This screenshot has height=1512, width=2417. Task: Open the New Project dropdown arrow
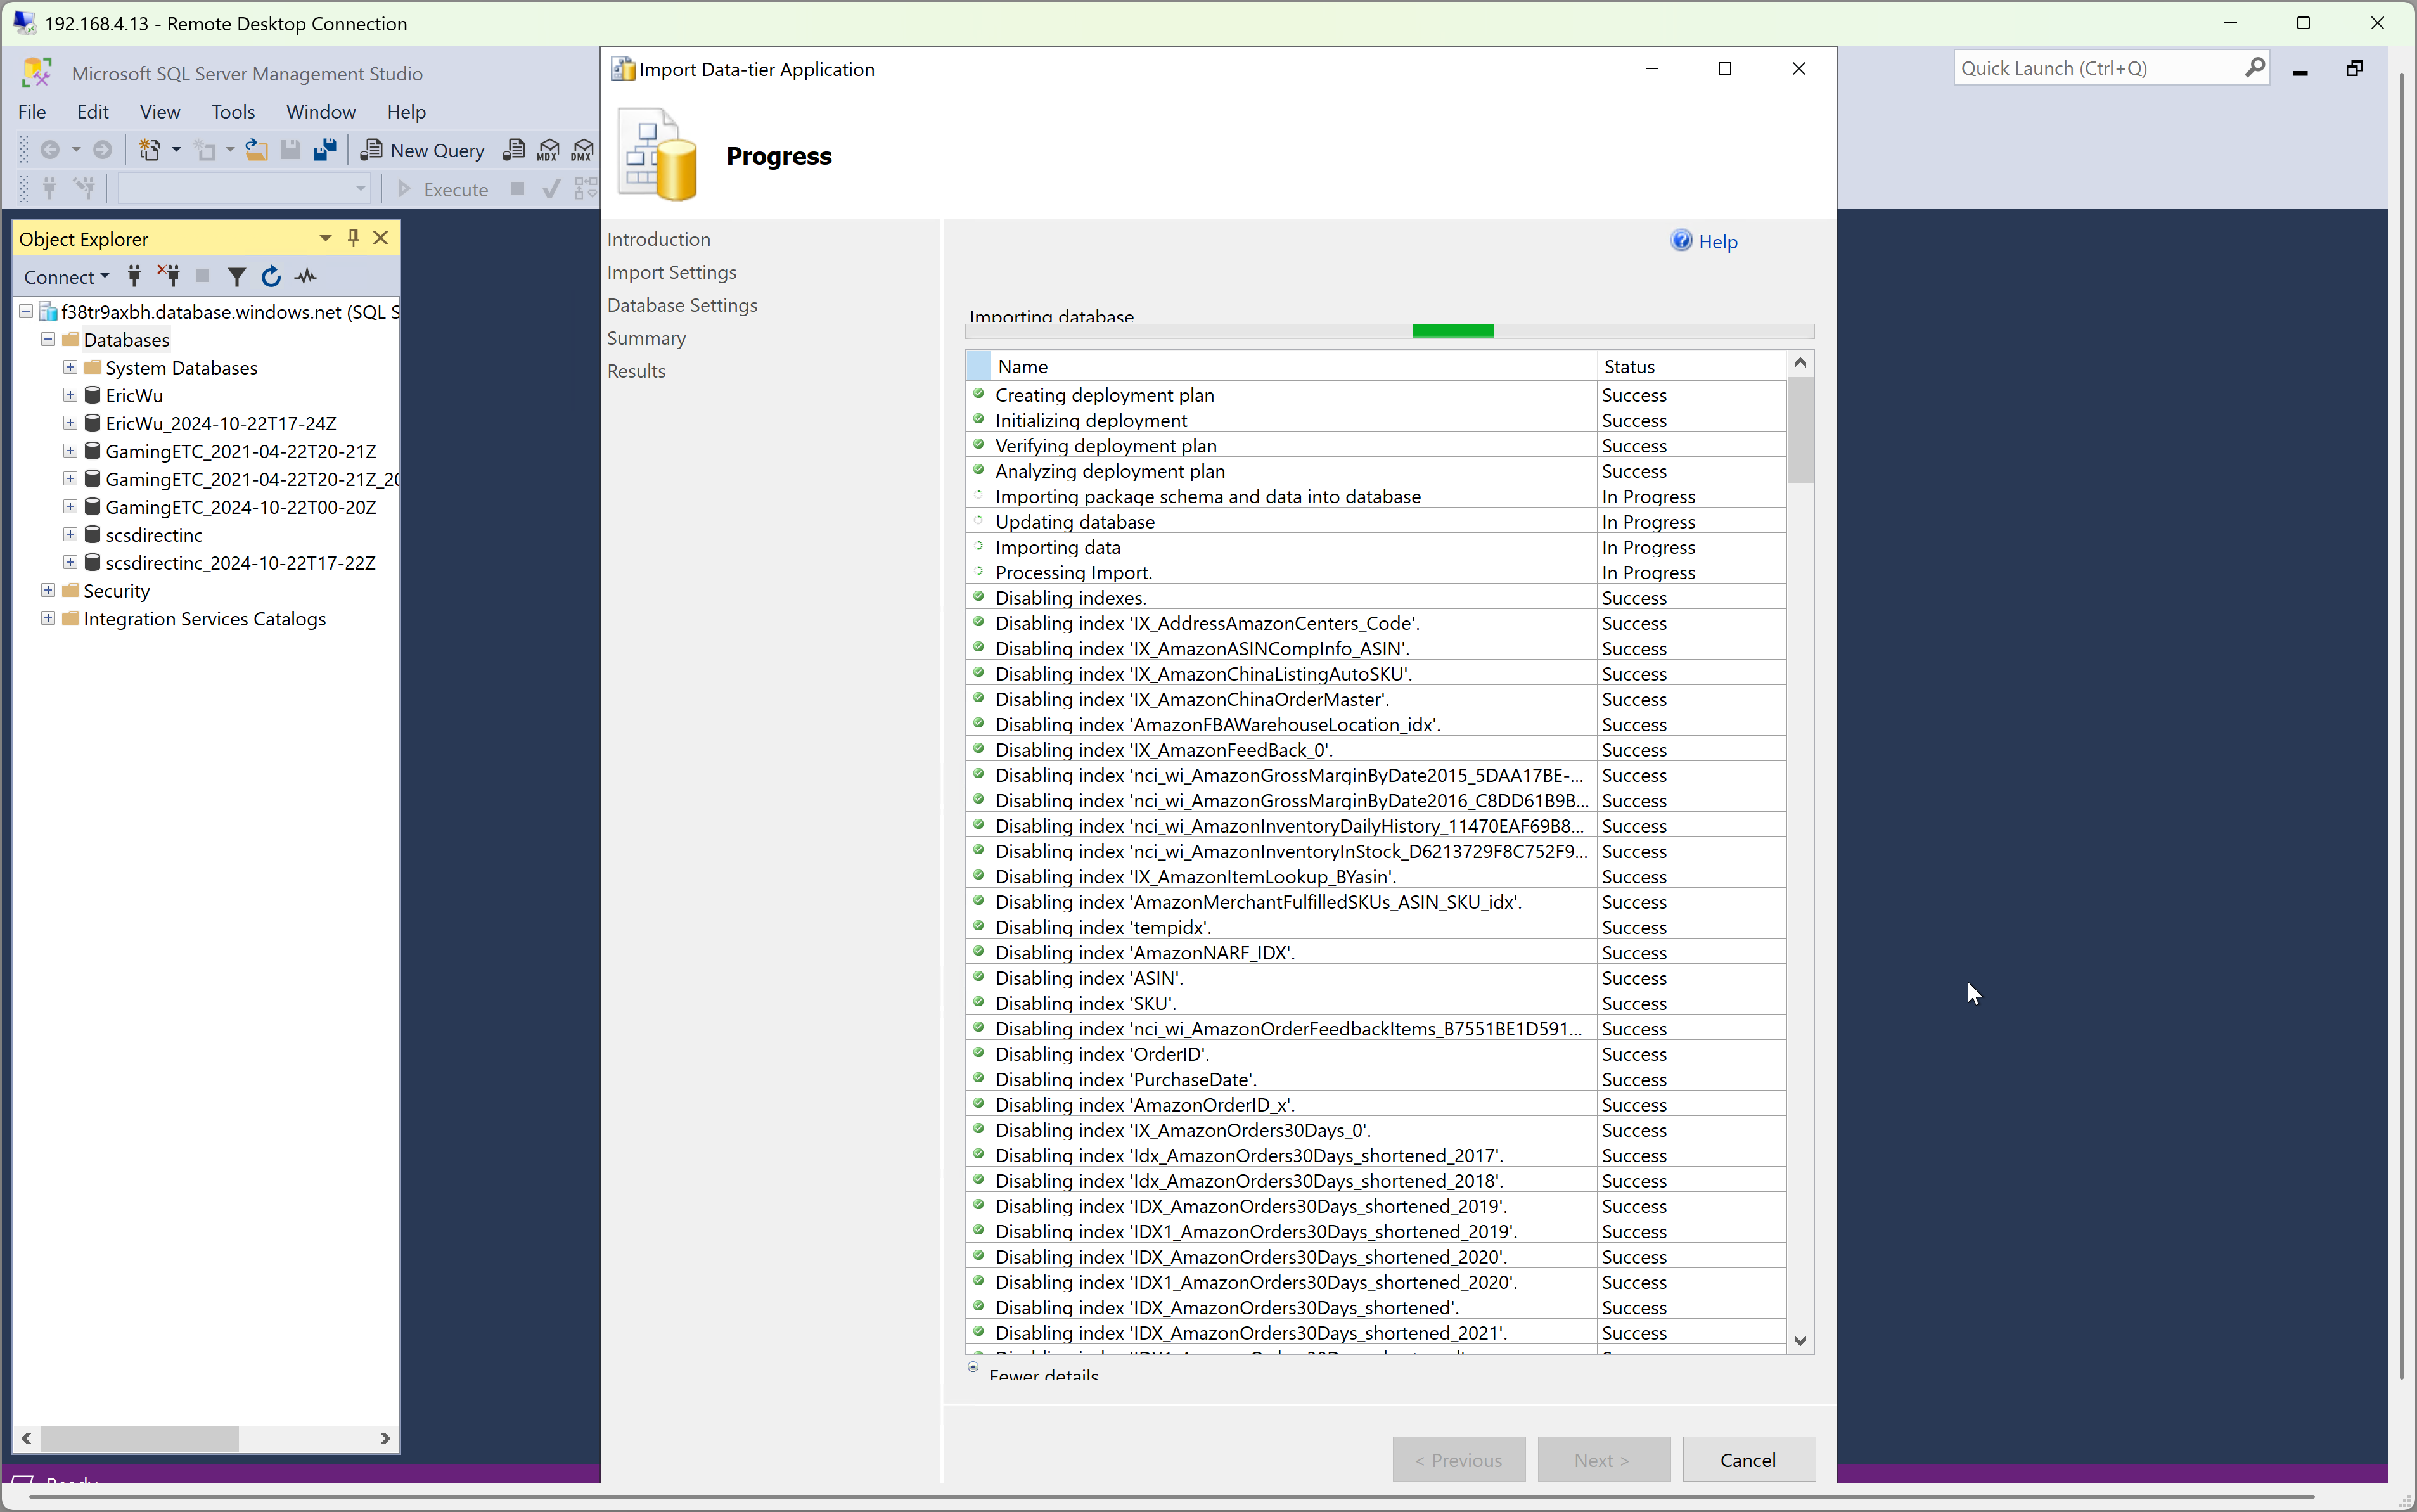click(x=177, y=150)
